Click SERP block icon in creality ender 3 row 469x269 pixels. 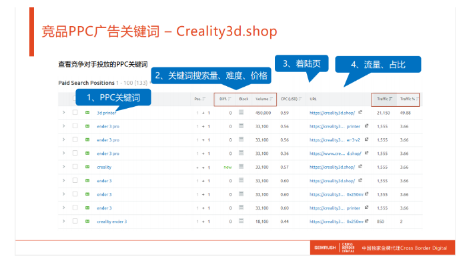click(241, 221)
